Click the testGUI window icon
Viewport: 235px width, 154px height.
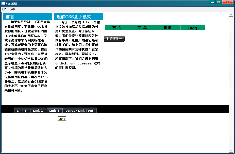[3, 3]
